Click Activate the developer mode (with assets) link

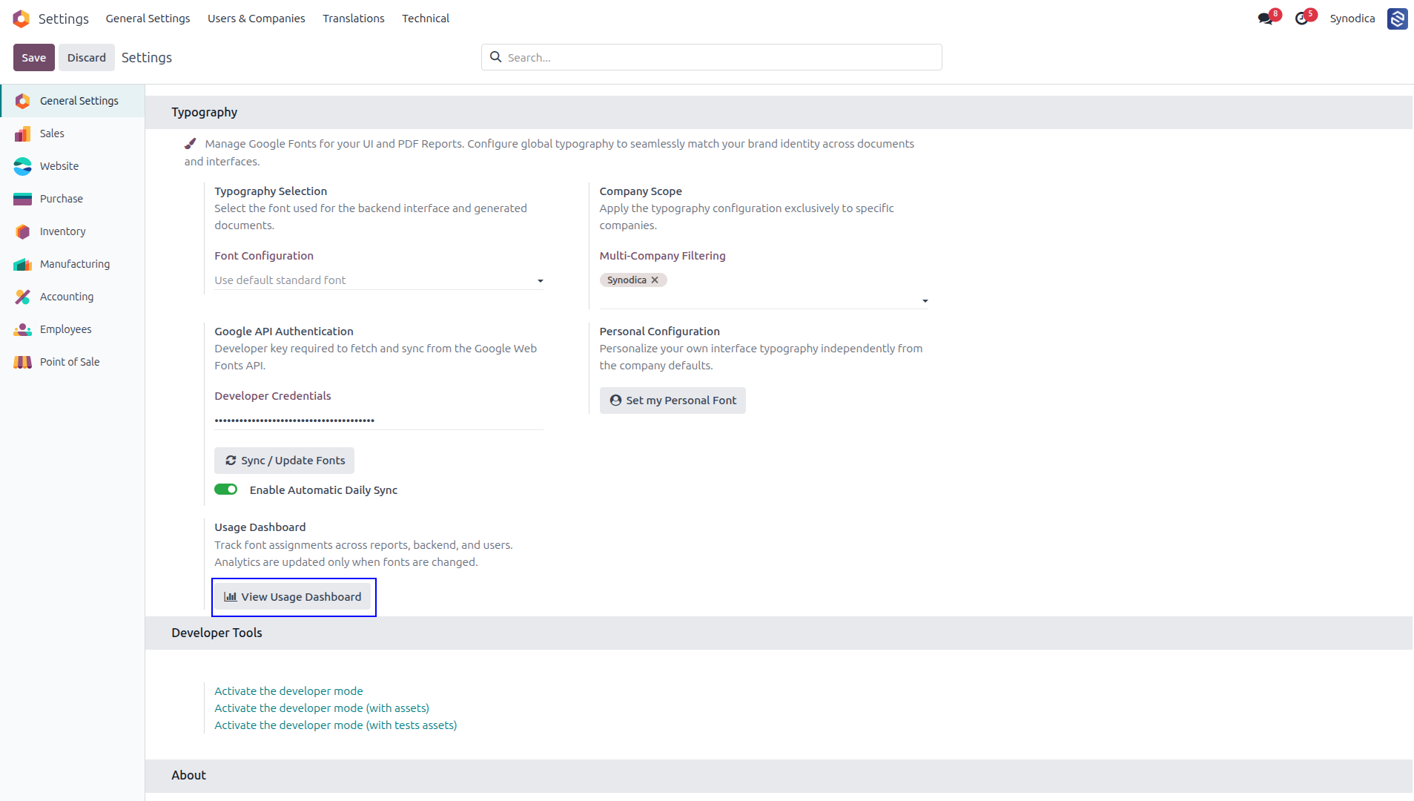[x=322, y=708]
